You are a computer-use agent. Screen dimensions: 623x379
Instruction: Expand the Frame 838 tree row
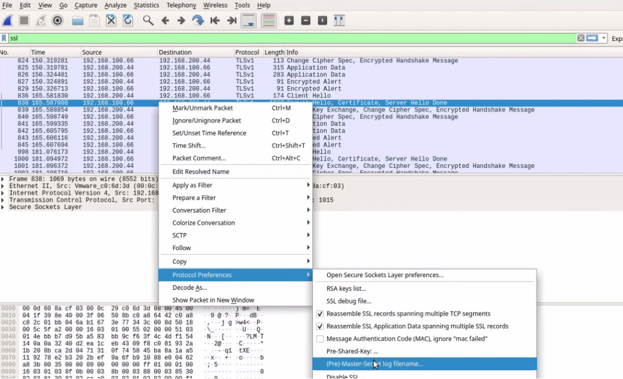click(x=3, y=179)
